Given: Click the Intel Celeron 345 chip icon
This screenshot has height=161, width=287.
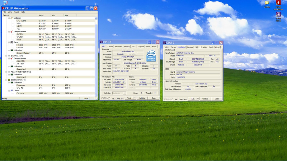Looking at the screenshot, I should [9, 80].
